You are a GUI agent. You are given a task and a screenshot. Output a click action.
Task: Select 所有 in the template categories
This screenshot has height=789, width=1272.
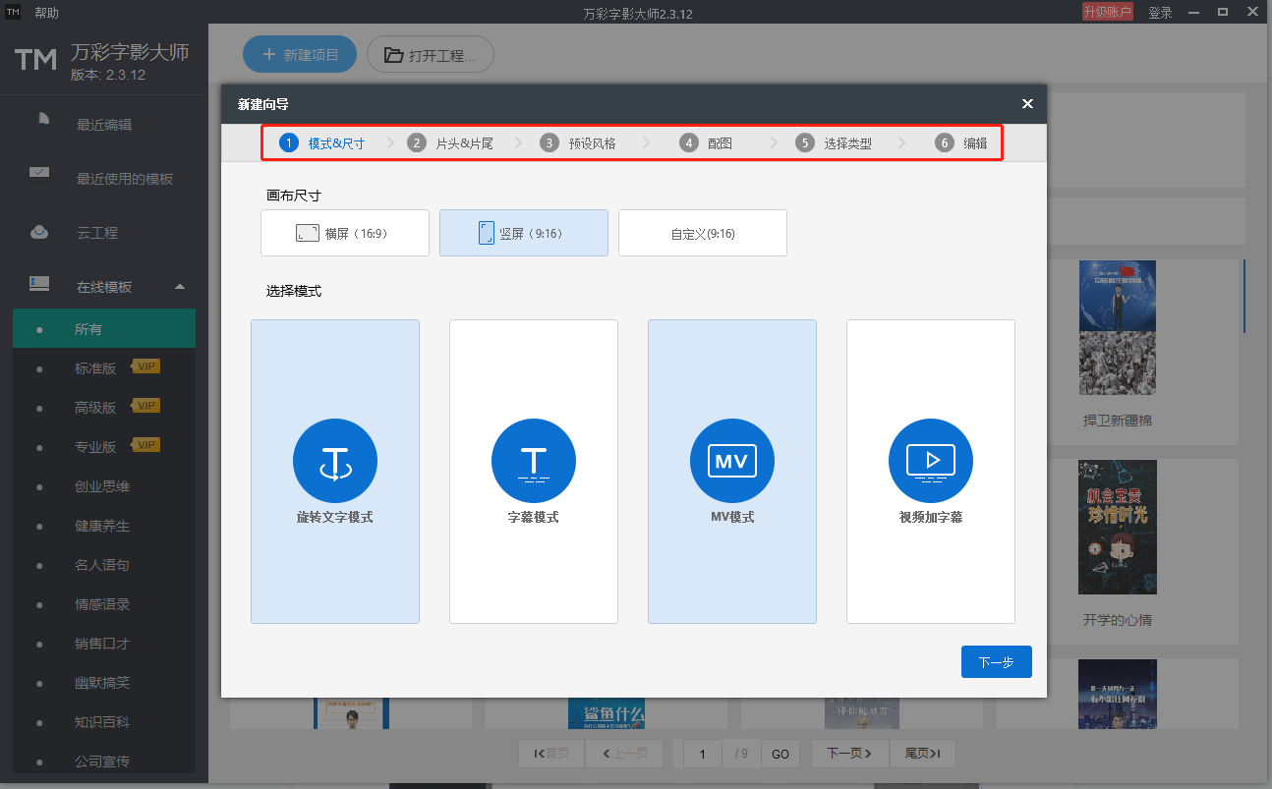click(104, 328)
